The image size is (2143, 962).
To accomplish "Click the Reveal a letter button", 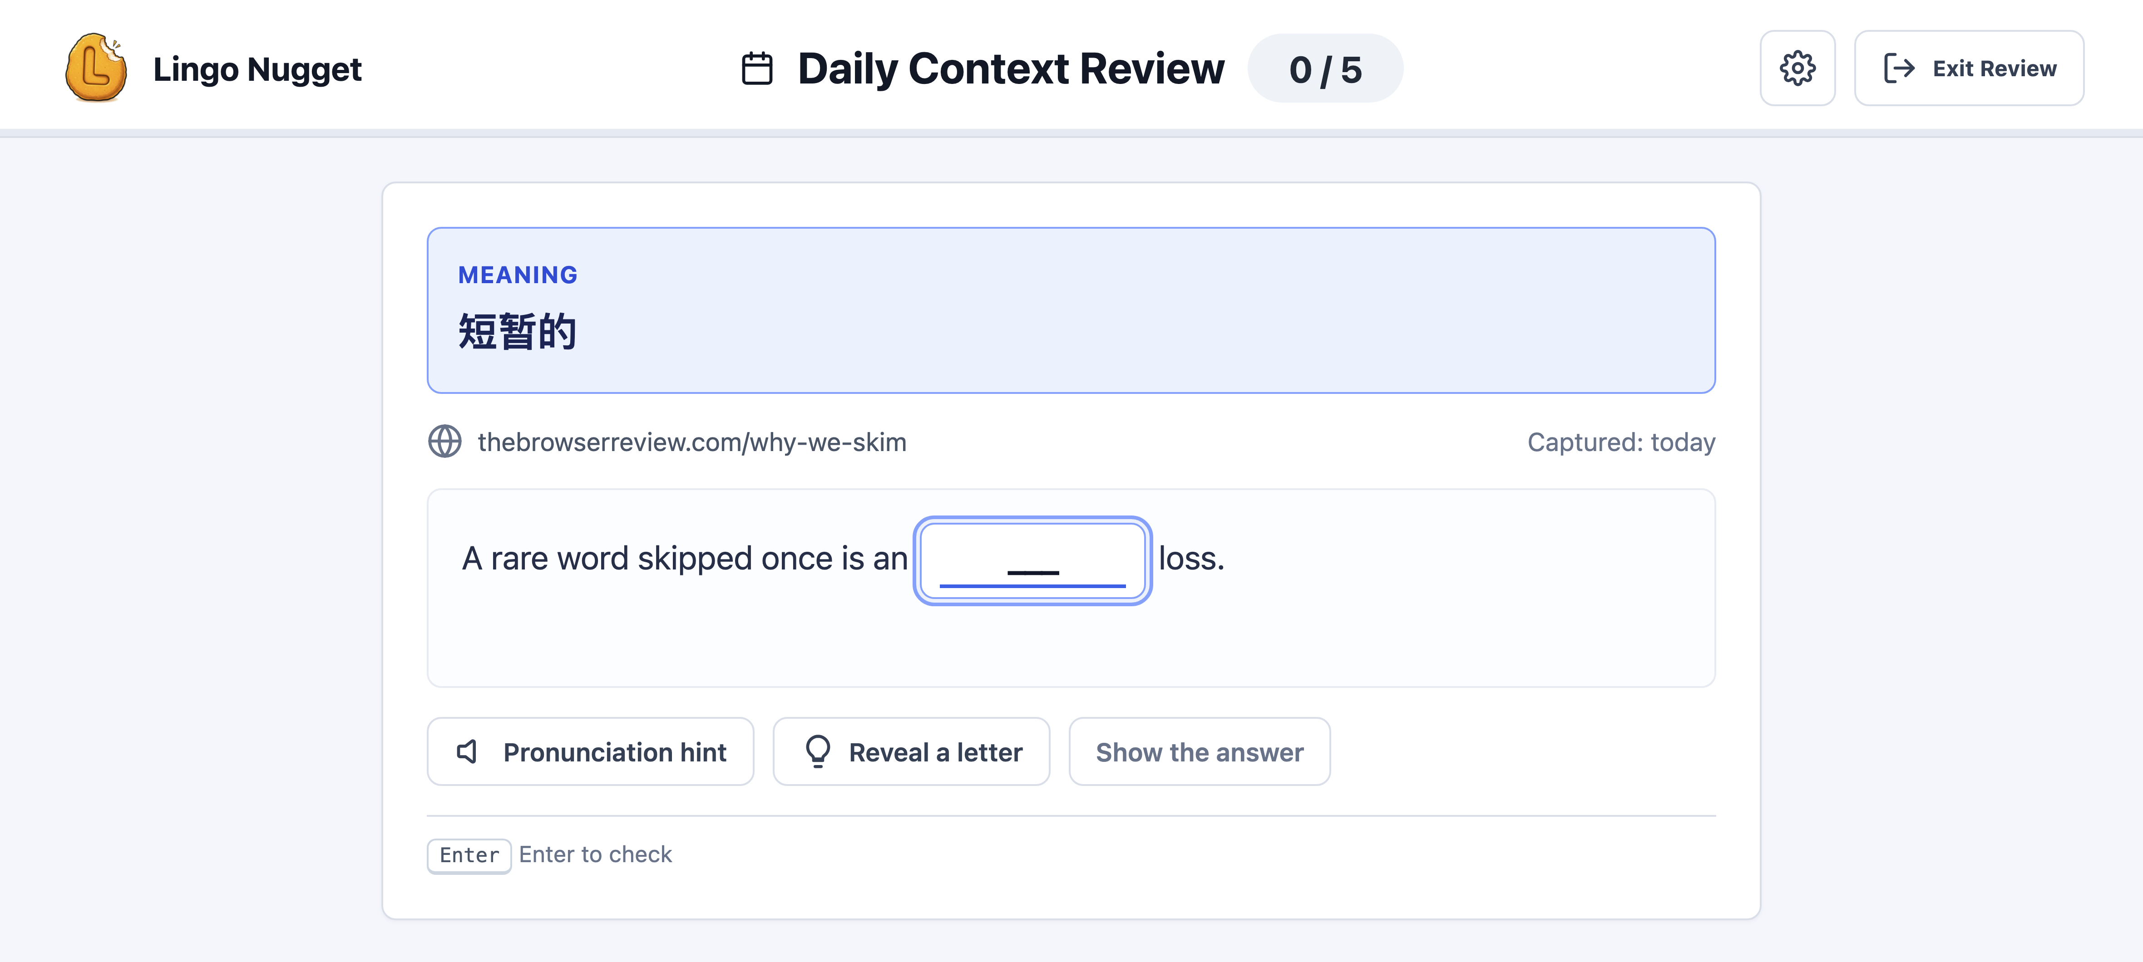I will pos(911,751).
